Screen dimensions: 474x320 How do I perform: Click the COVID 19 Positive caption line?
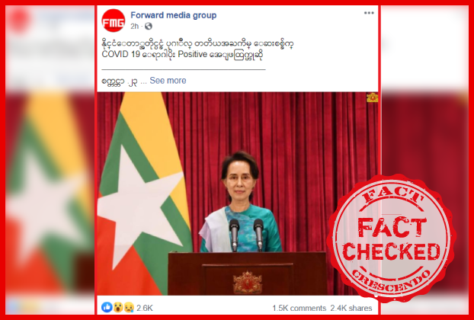[x=182, y=55]
